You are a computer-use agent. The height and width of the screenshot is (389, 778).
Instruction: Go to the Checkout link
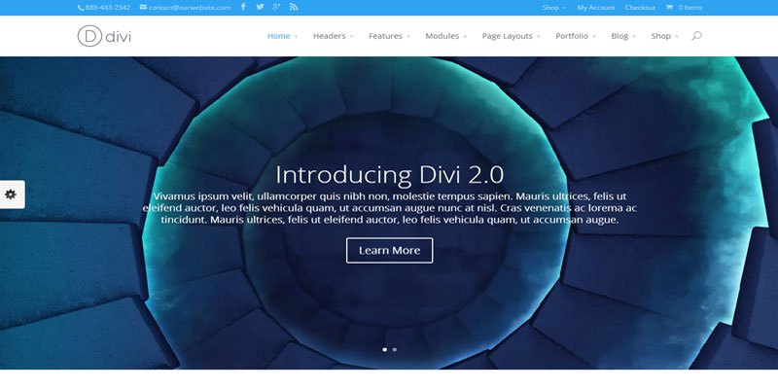pyautogui.click(x=640, y=8)
